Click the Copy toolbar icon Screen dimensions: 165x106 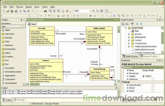click(25, 11)
